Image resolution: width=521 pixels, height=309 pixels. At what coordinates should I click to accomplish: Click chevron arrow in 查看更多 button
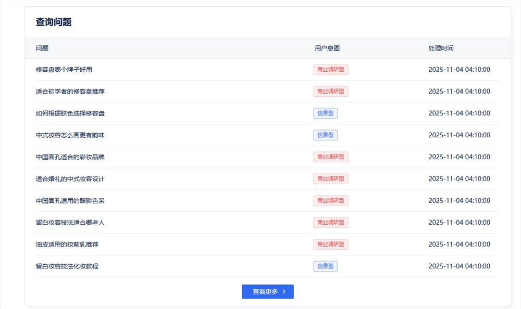click(284, 292)
